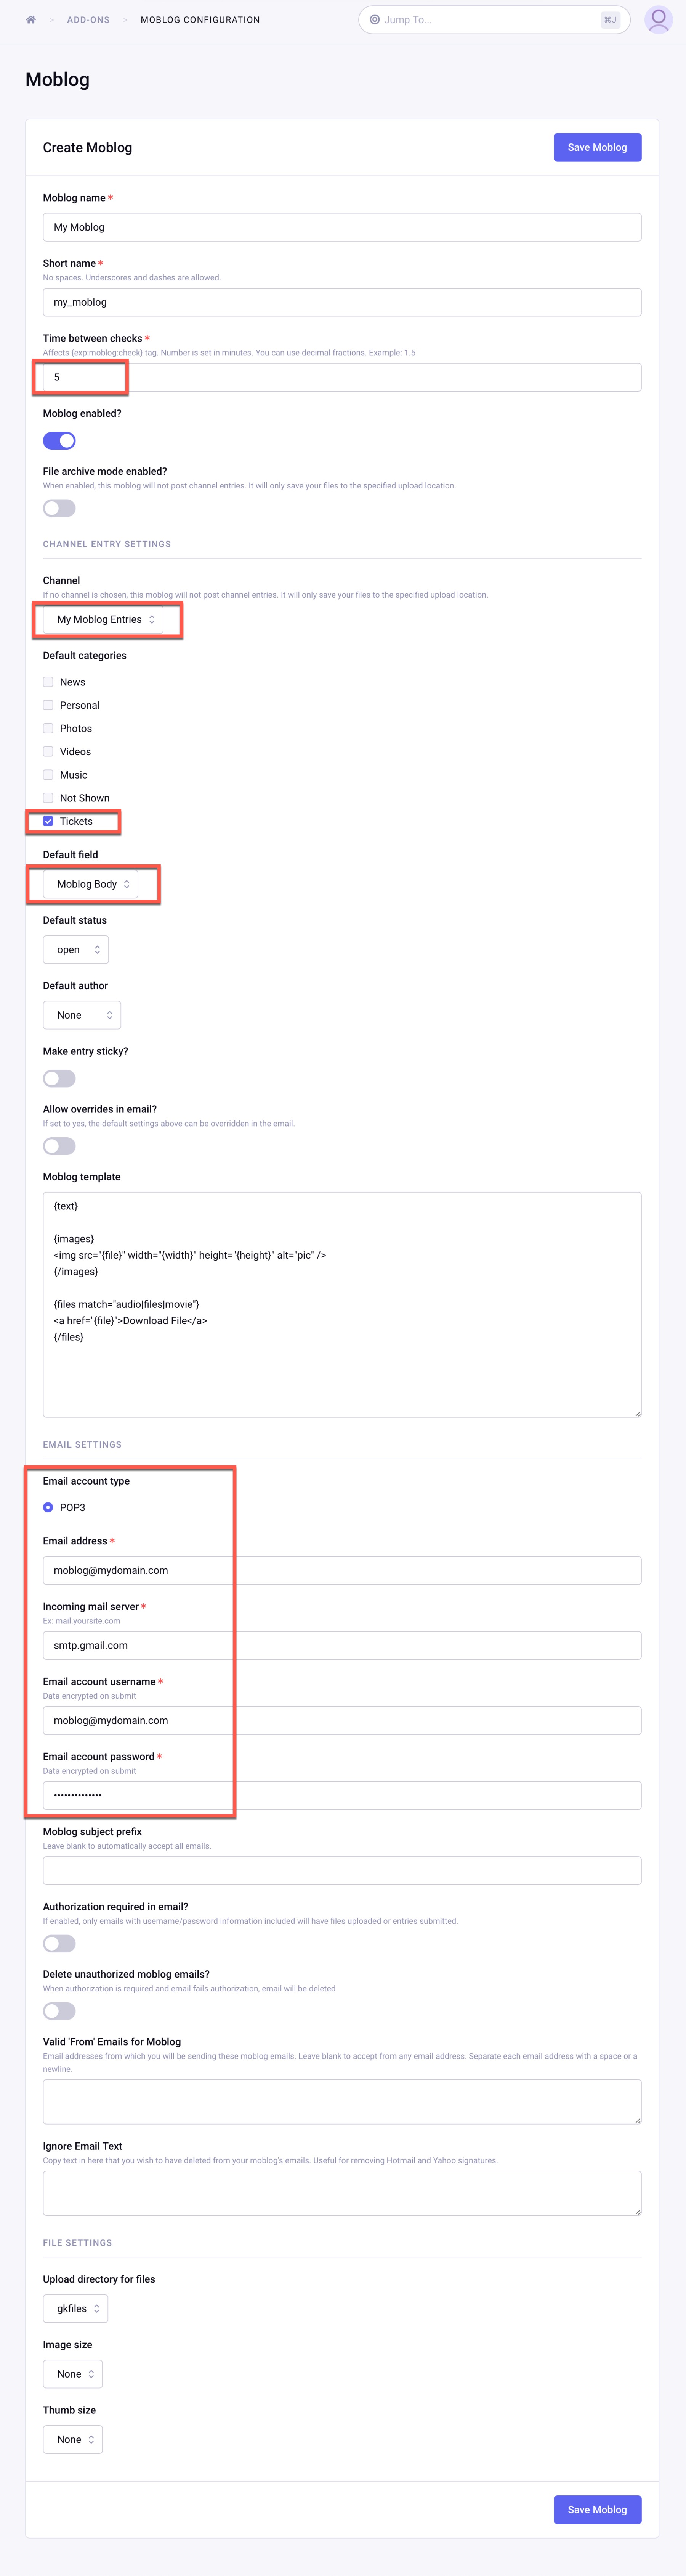
Task: Disable the Moblog enabled toggle
Action: pyautogui.click(x=59, y=441)
